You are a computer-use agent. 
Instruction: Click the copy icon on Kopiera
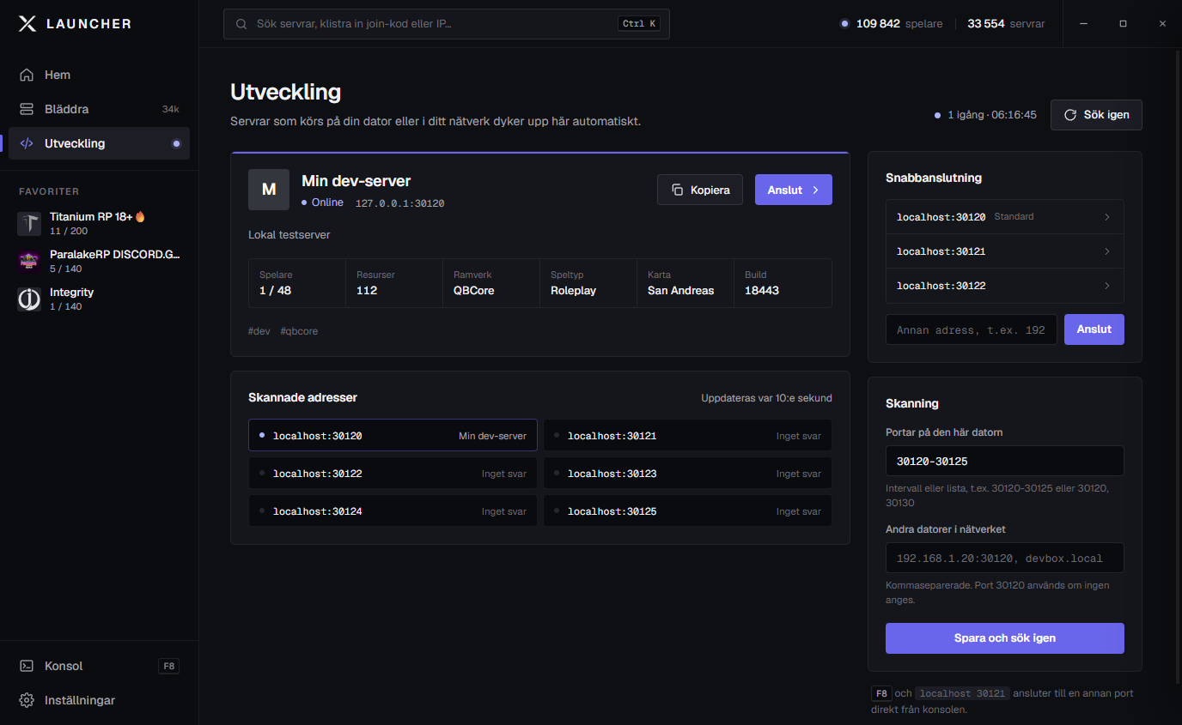678,190
